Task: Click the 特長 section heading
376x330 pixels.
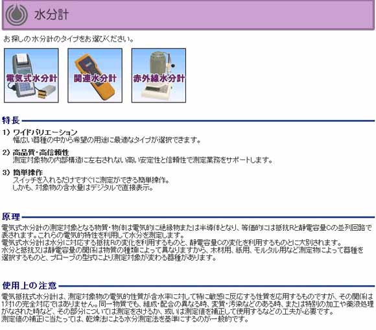Action: (11, 121)
